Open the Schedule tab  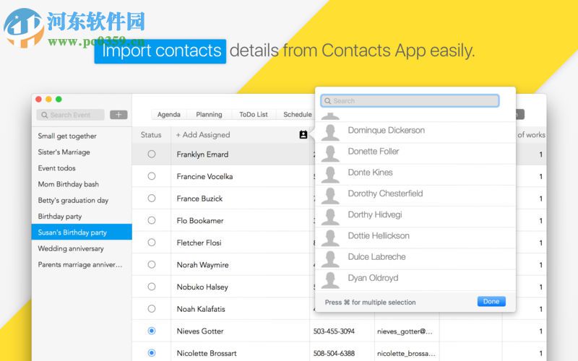pos(297,115)
